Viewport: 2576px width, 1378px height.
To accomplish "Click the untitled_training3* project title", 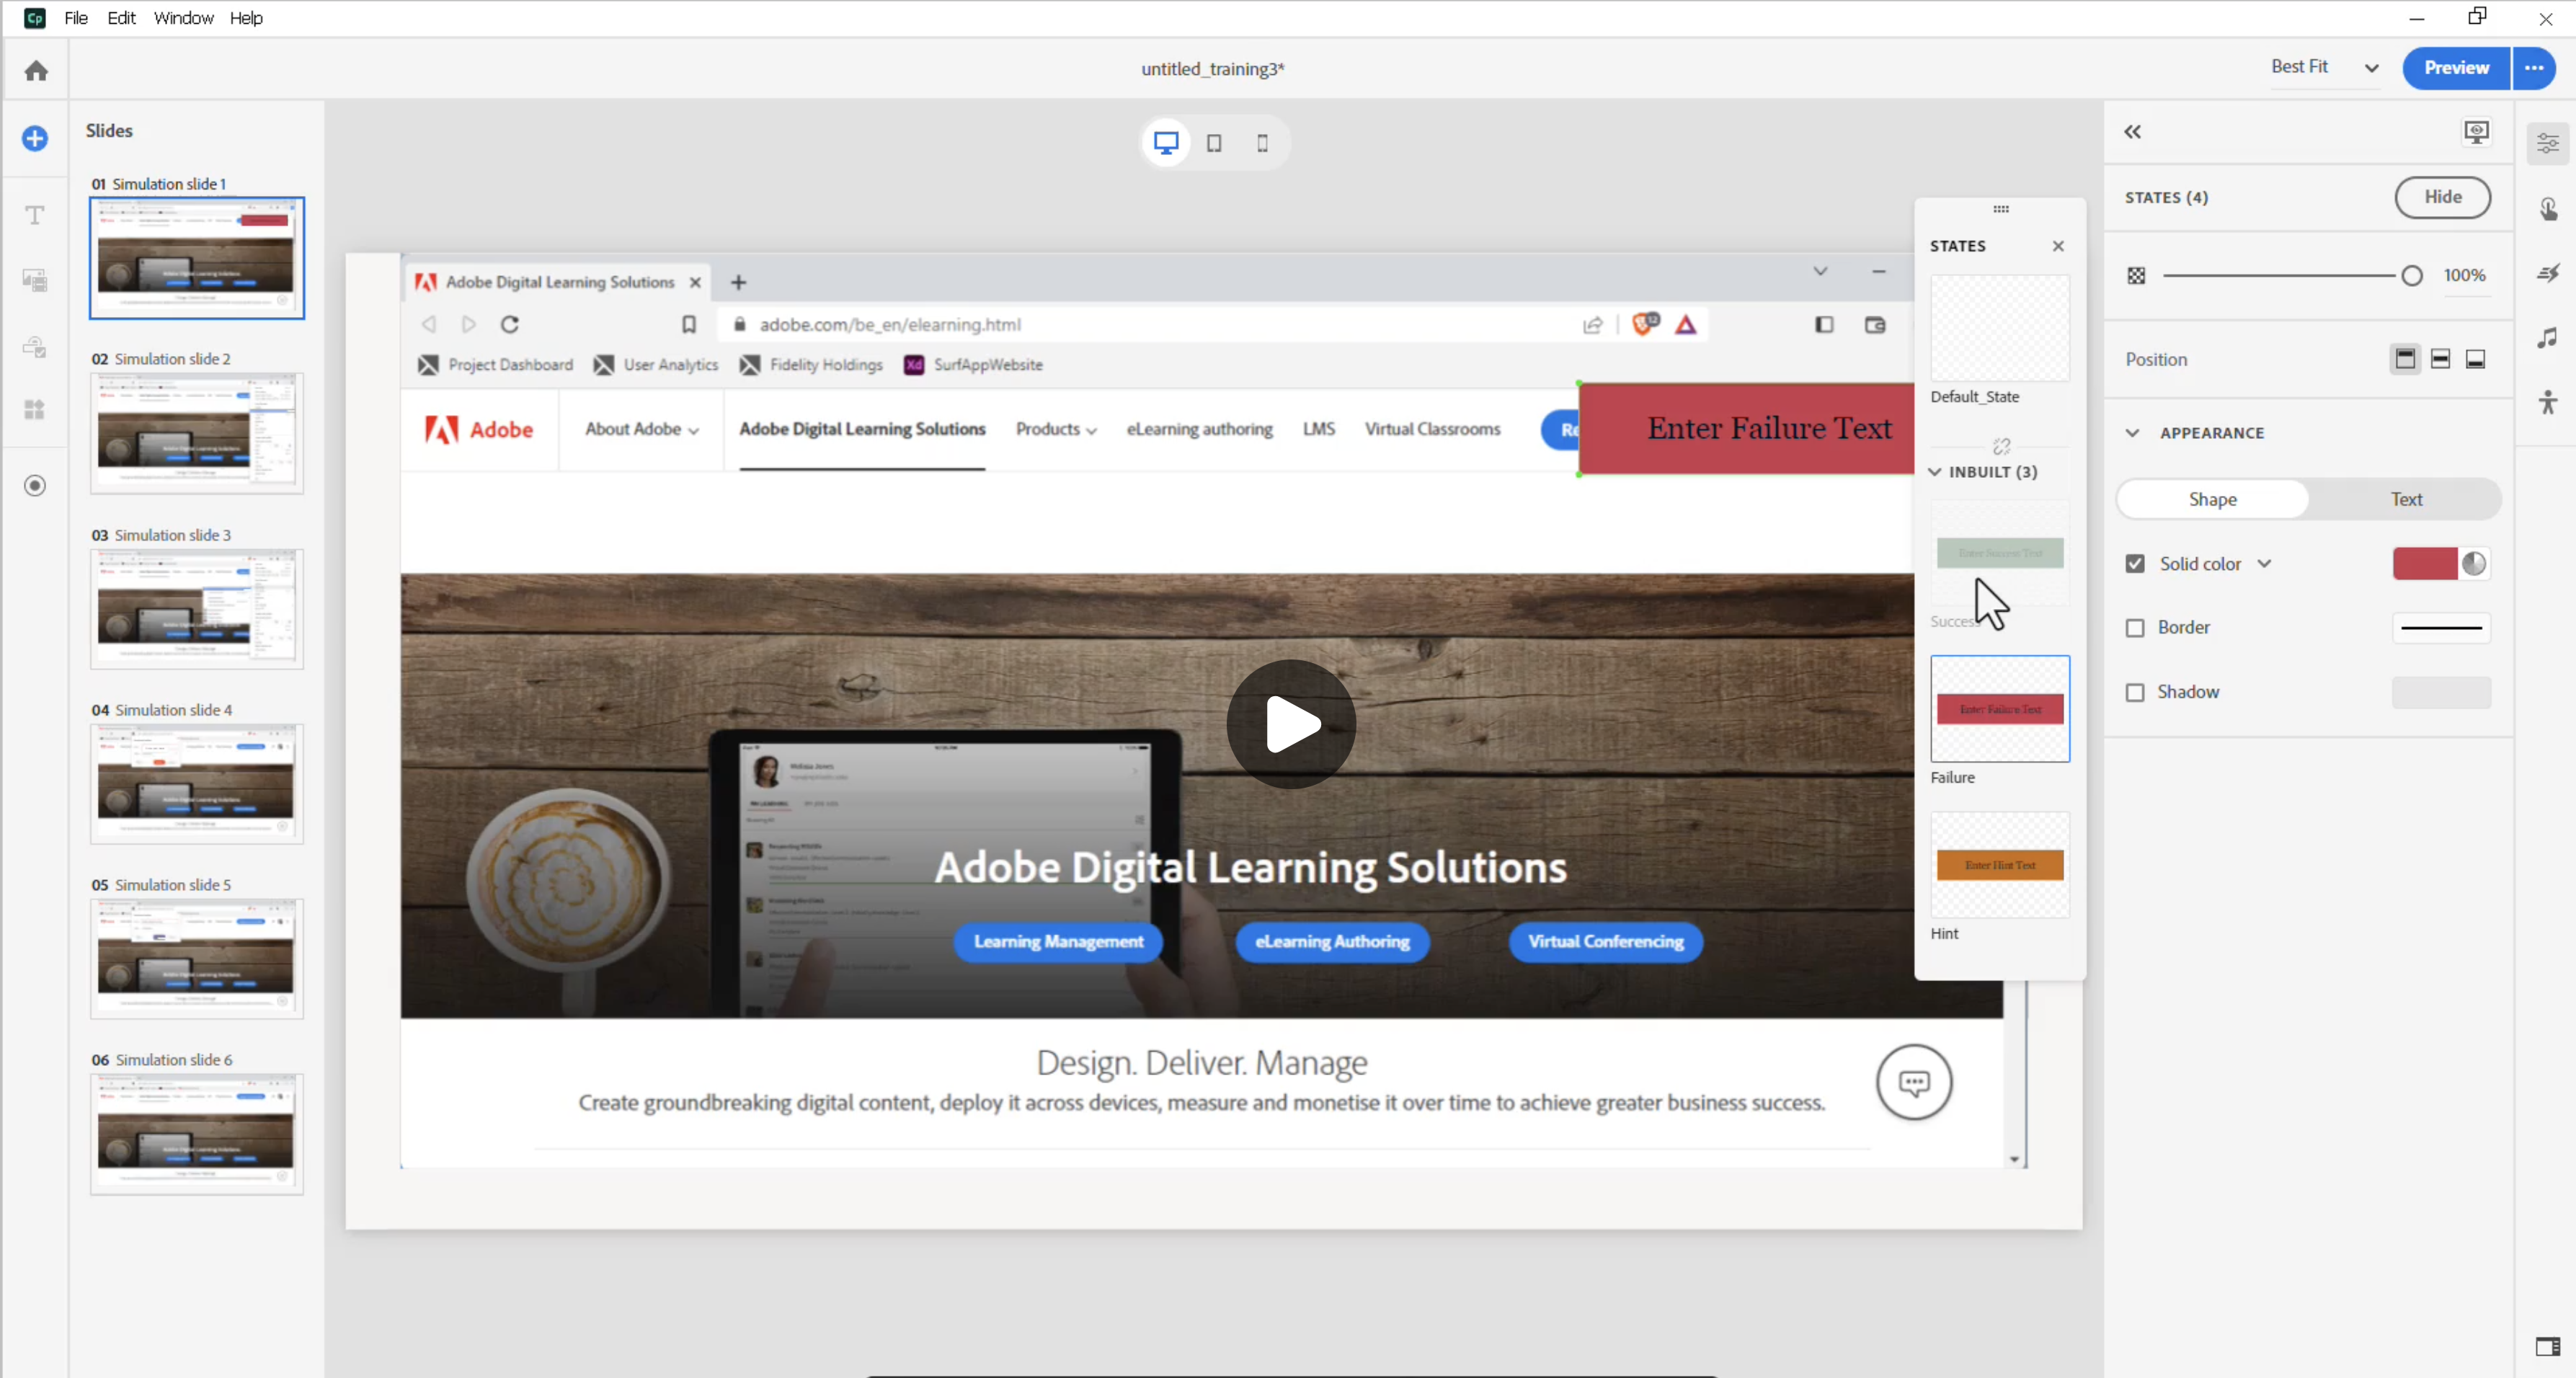I will (1213, 69).
